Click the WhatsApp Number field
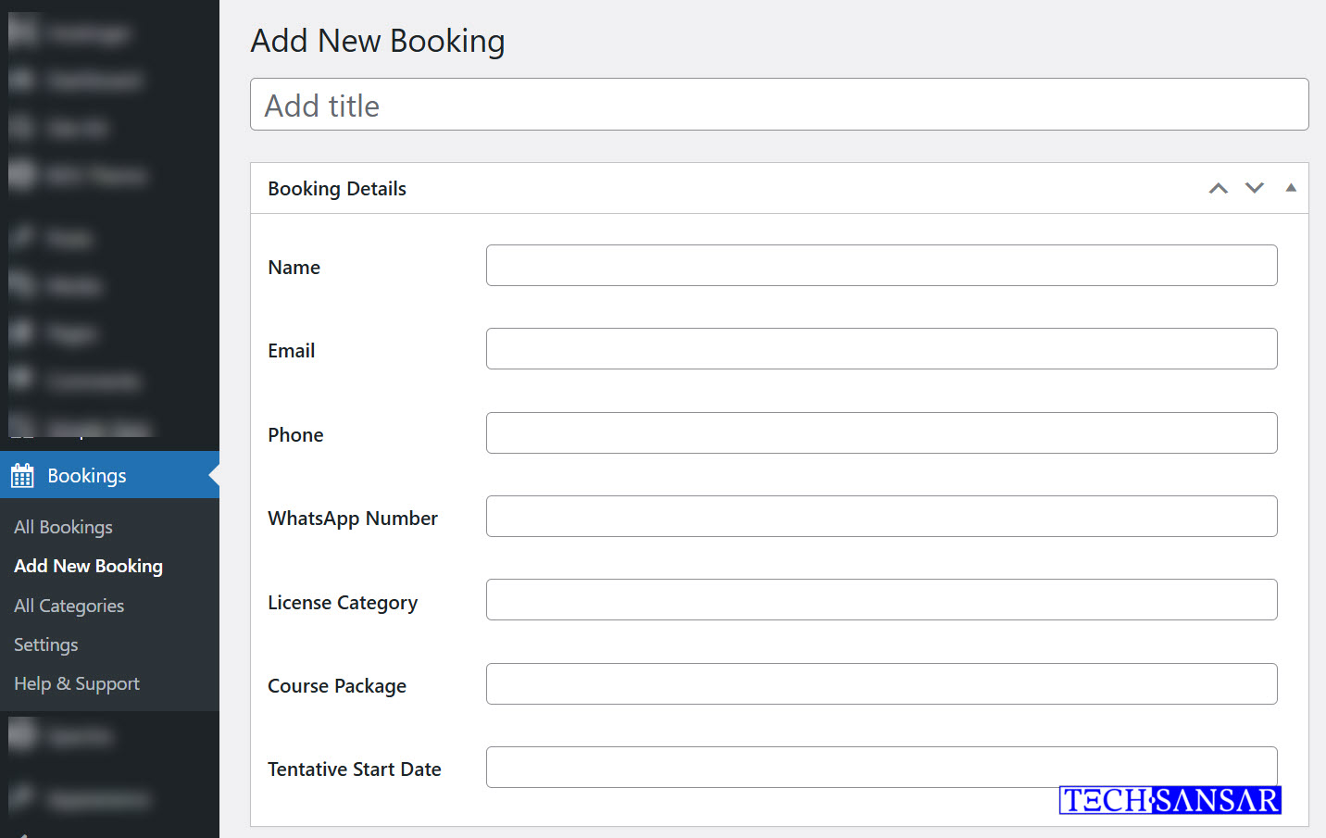Image resolution: width=1326 pixels, height=838 pixels. tap(881, 517)
